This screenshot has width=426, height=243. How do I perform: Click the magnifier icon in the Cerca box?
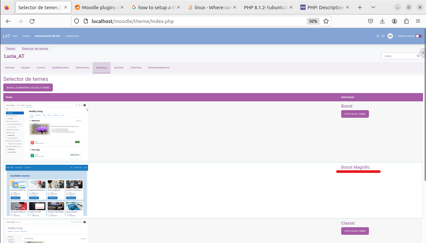click(x=418, y=56)
